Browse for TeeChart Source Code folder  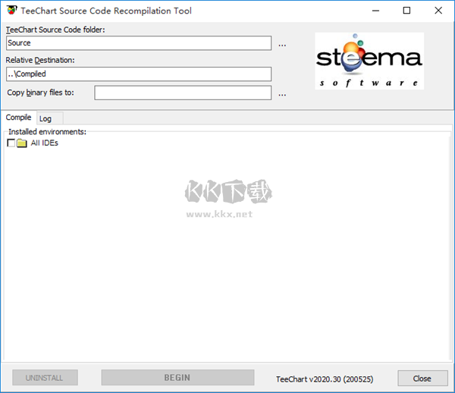point(282,44)
